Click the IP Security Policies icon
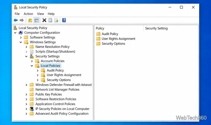 tap(32, 109)
